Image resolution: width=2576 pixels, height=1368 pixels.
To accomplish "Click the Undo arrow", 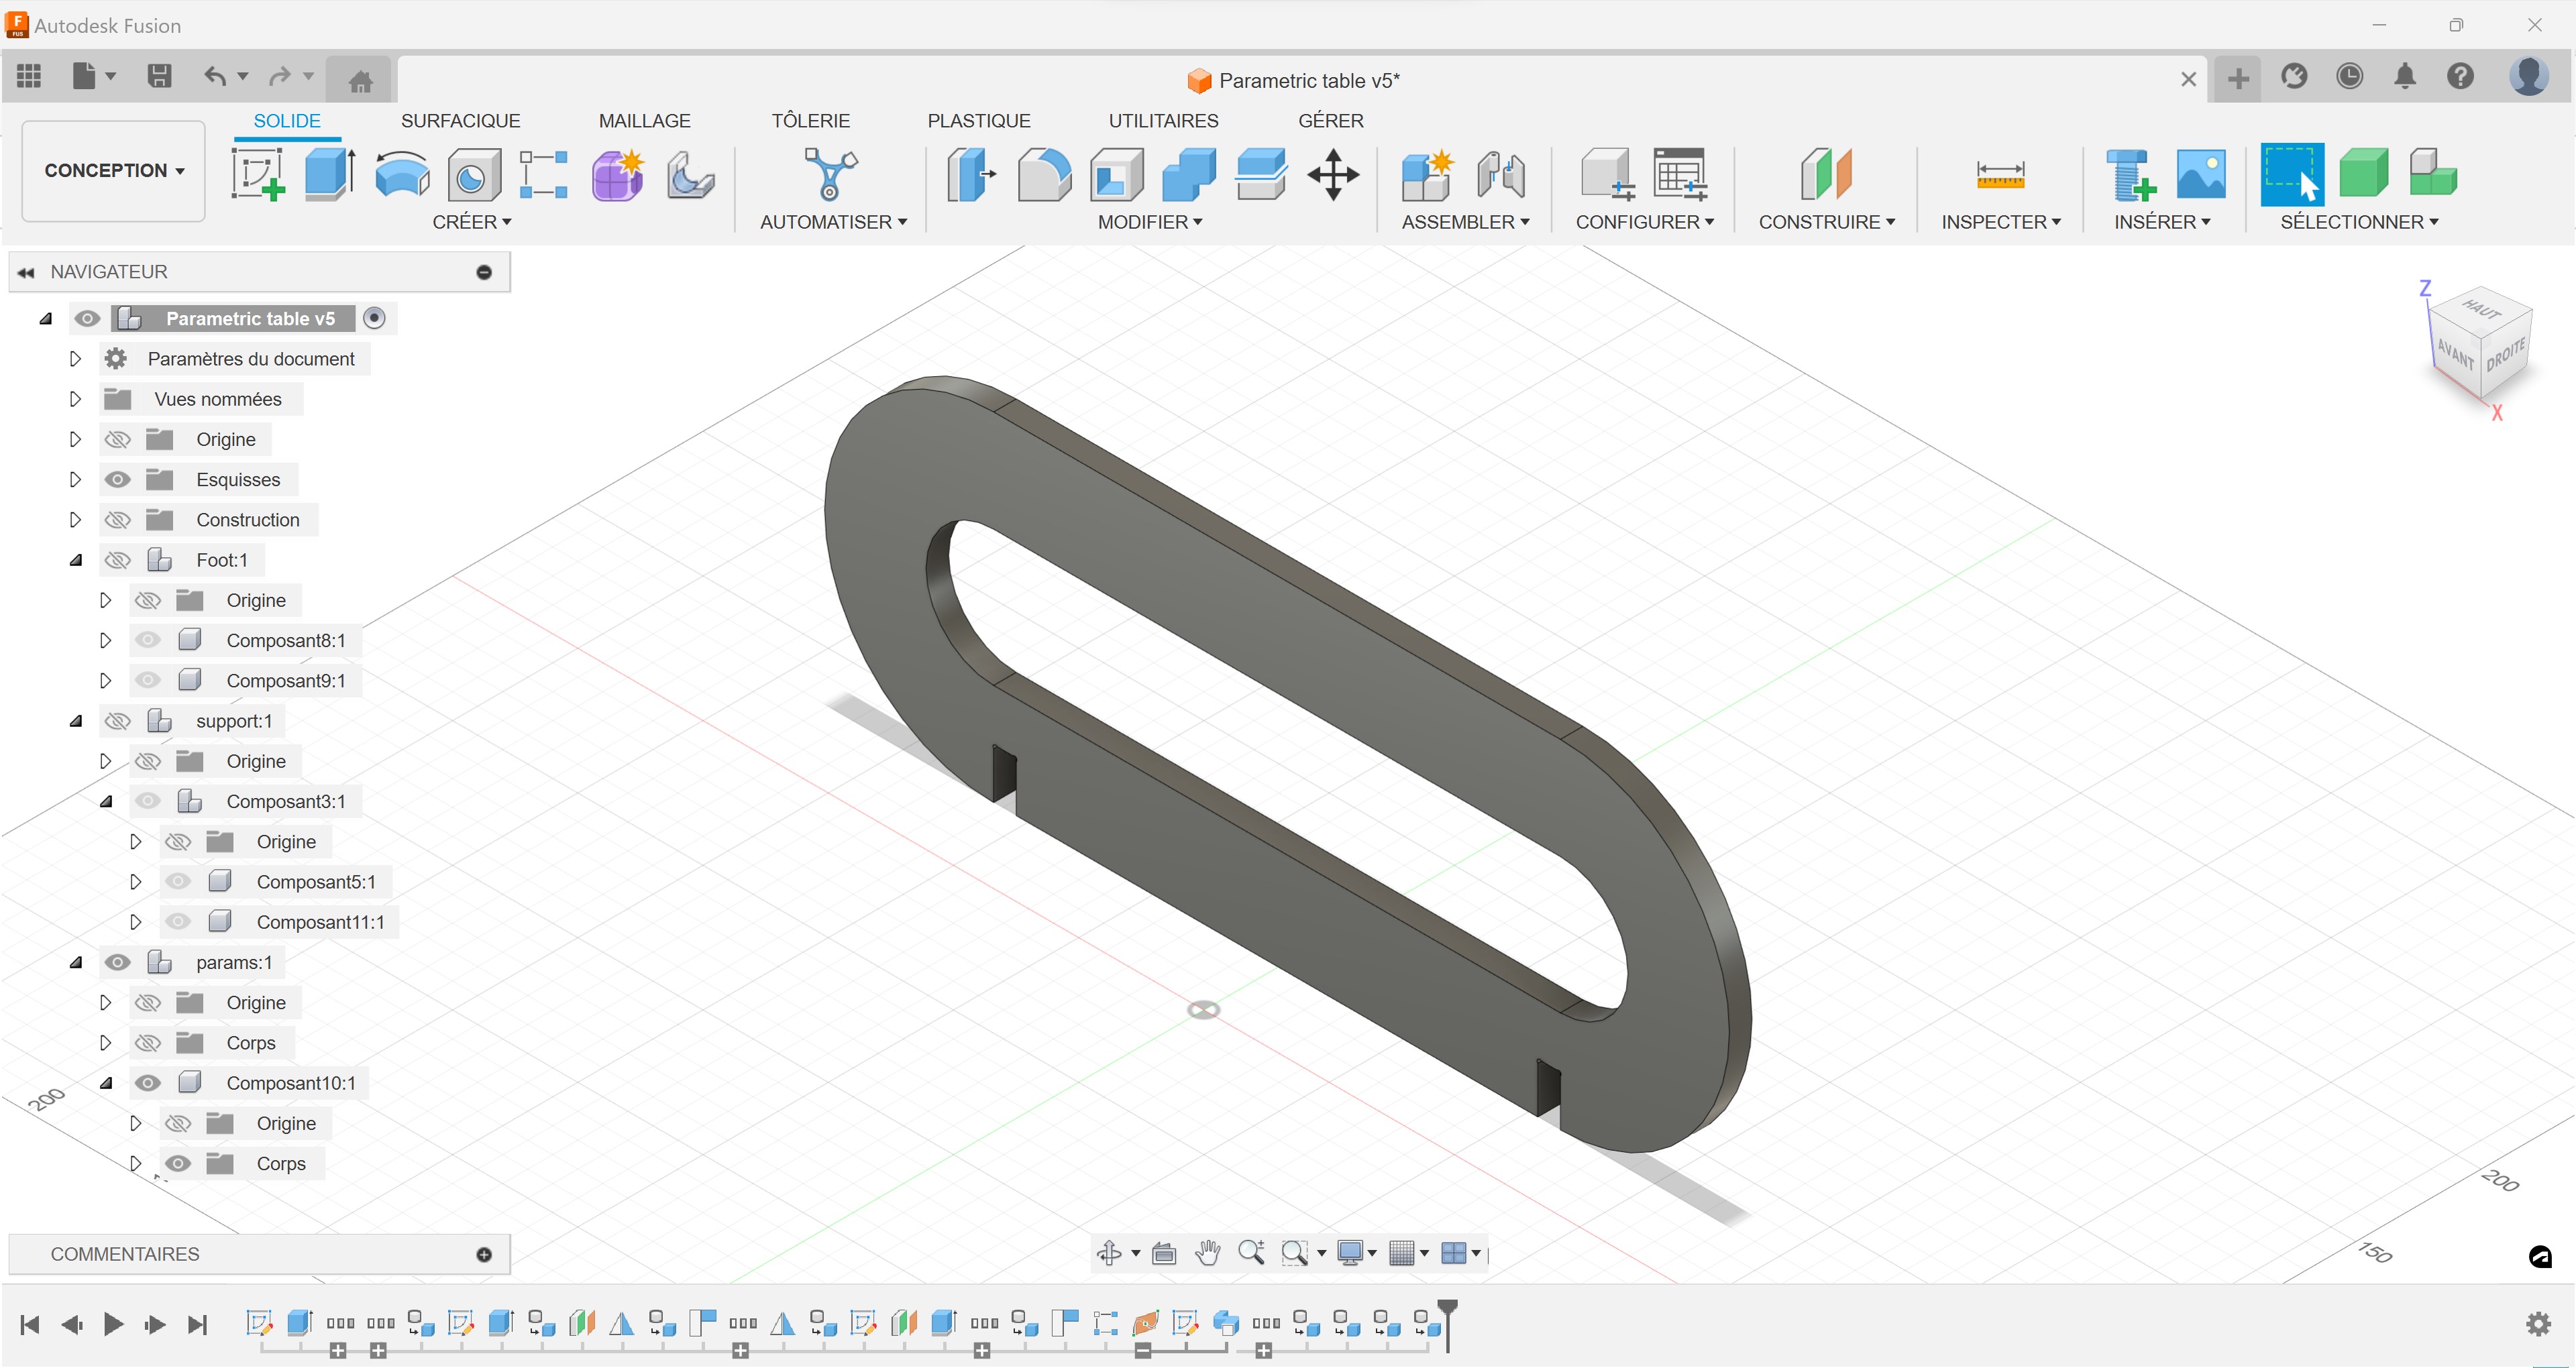I will (x=214, y=76).
